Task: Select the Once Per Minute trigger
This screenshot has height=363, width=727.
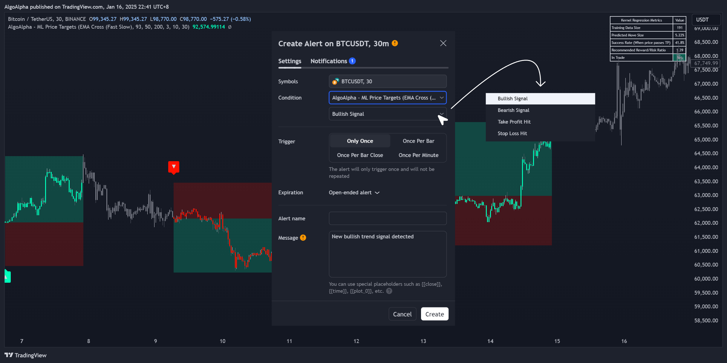Action: 418,155
